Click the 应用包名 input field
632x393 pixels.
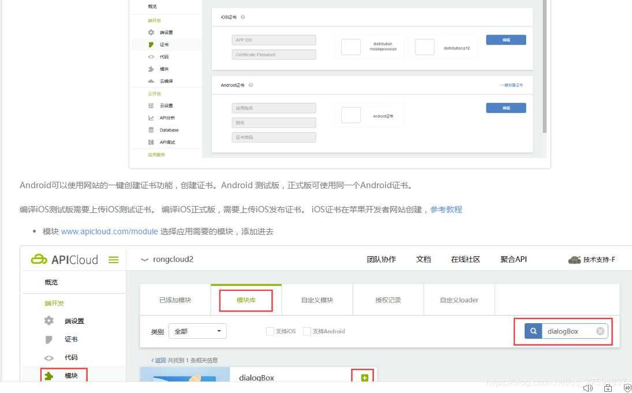pyautogui.click(x=274, y=108)
